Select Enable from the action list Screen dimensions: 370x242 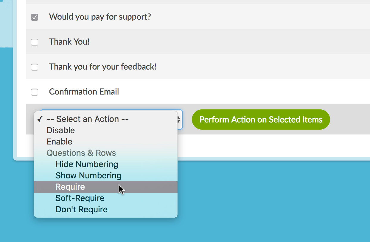[59, 142]
